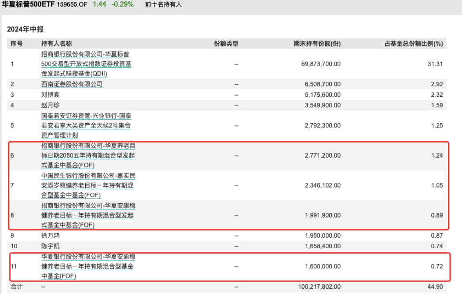Image resolution: width=462 pixels, height=294 pixels.
Task: Click the 华夏标普500ETF fund title
Action: (31, 5)
